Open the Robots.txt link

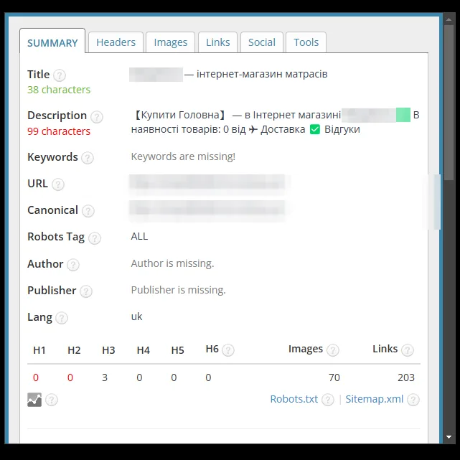pyautogui.click(x=294, y=399)
